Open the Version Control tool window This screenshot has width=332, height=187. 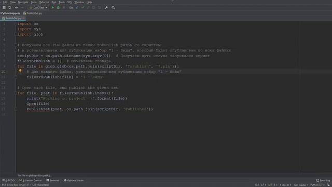point(31,180)
